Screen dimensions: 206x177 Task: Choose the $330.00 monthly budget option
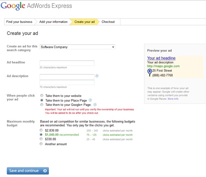click(x=41, y=139)
